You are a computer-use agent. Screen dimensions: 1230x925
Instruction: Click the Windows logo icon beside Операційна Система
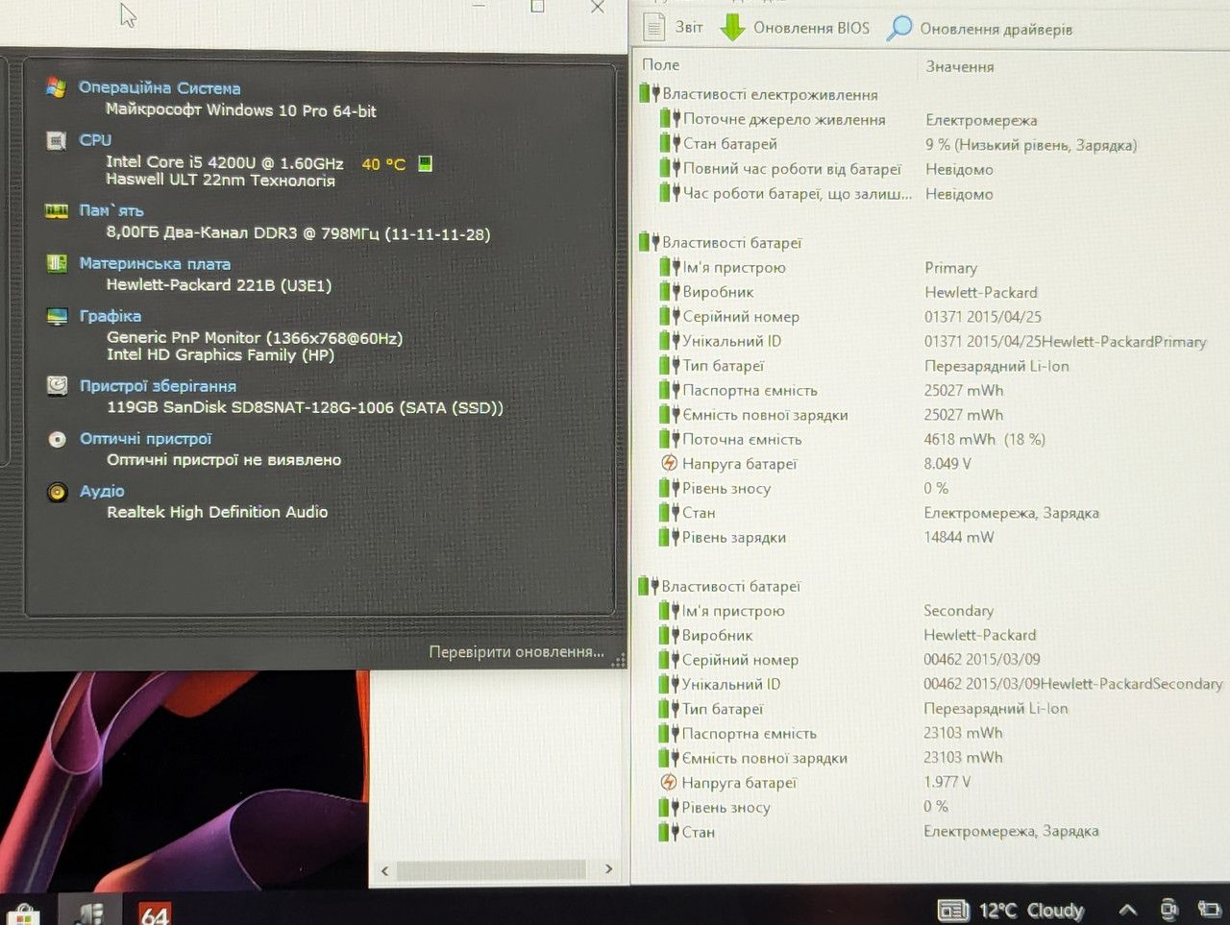point(56,87)
